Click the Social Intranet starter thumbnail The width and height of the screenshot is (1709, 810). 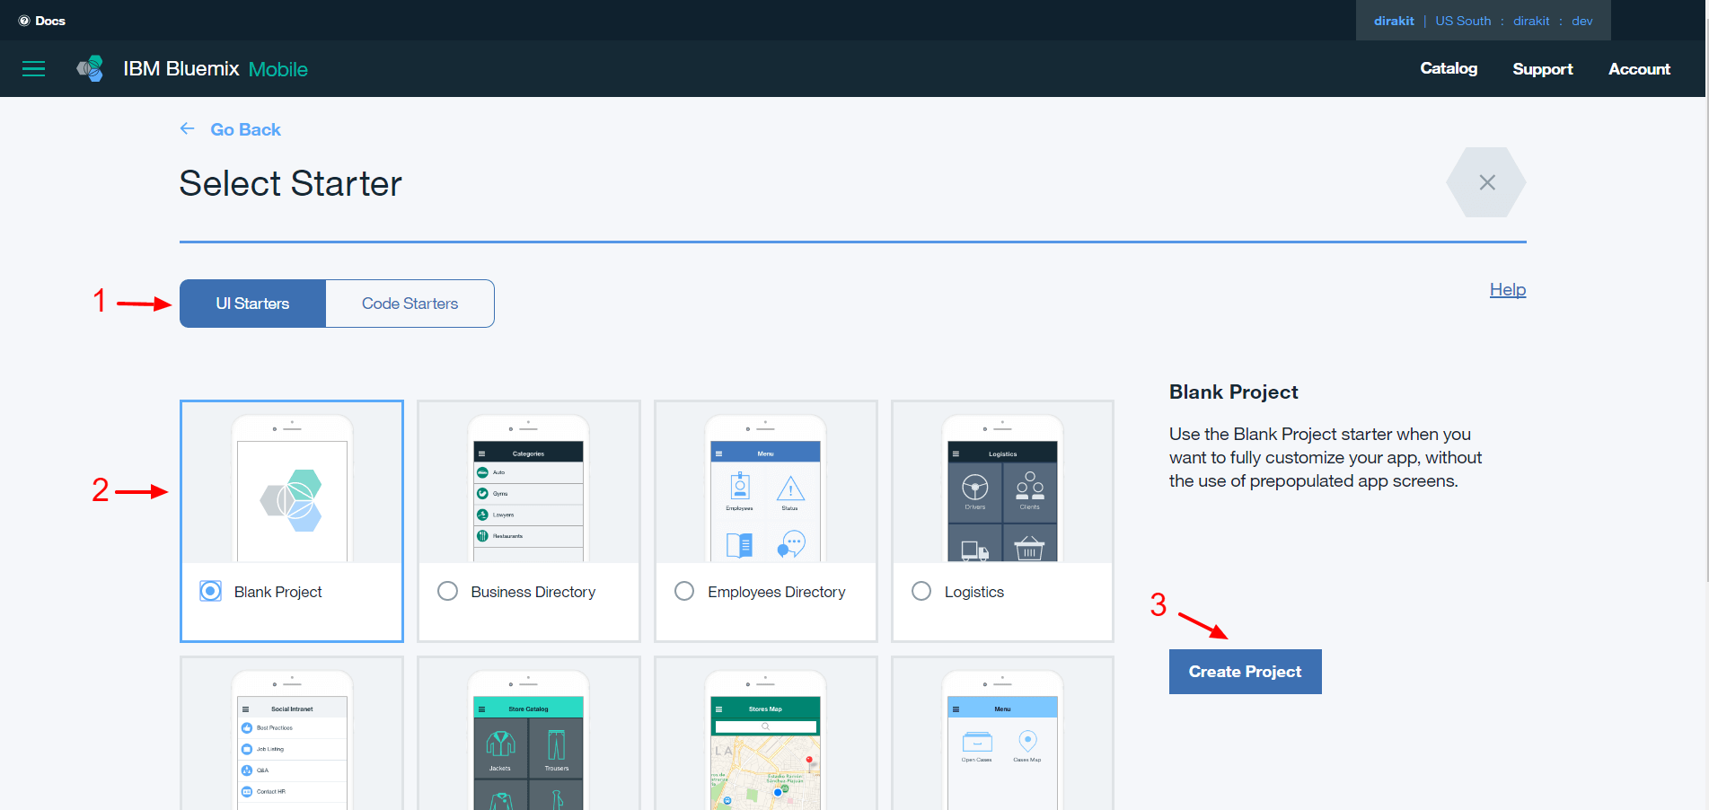tap(292, 736)
